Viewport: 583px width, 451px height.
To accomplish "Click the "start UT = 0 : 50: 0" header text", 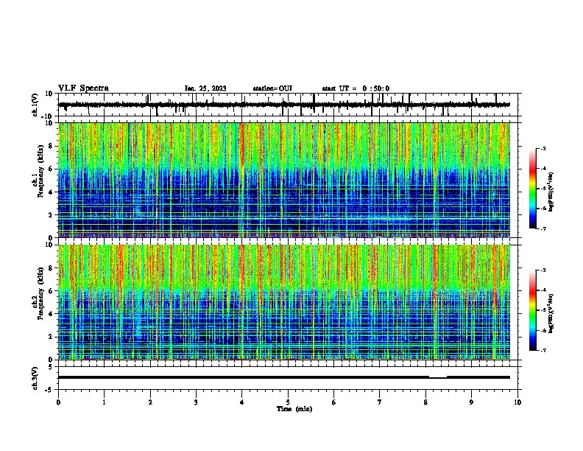I will pos(356,88).
